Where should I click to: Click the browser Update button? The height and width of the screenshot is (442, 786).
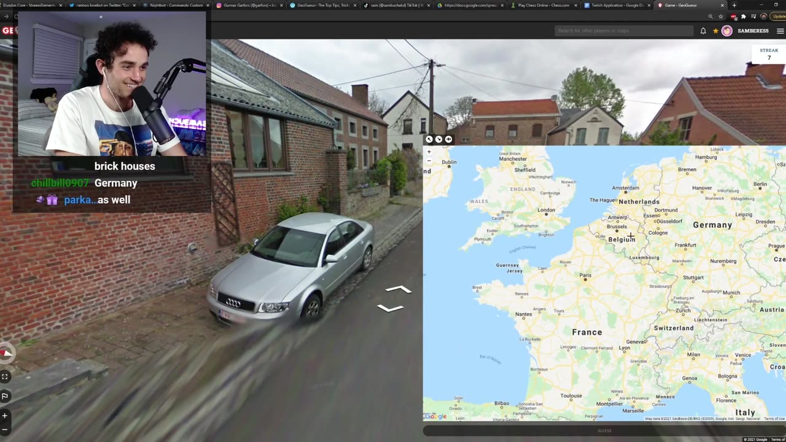click(x=778, y=17)
